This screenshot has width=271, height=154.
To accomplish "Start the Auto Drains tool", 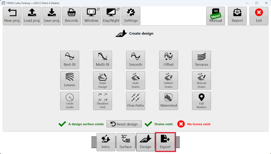I will pos(135,81).
